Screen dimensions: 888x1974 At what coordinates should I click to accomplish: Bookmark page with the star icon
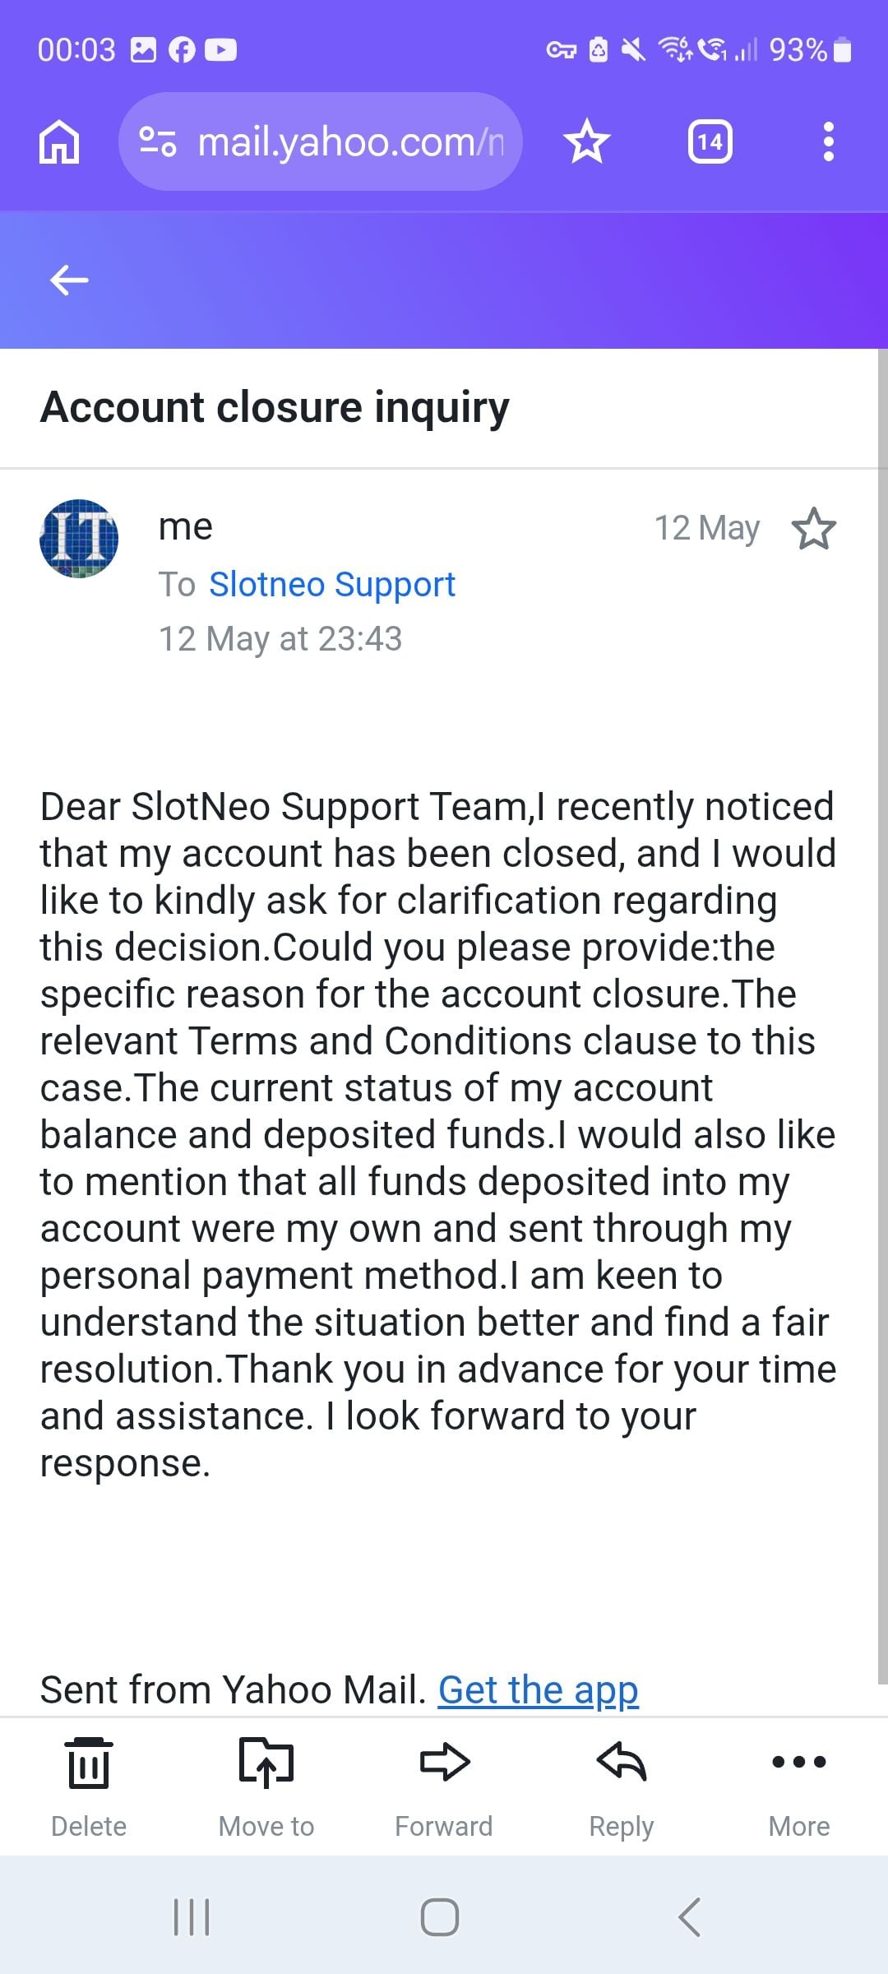(x=587, y=142)
